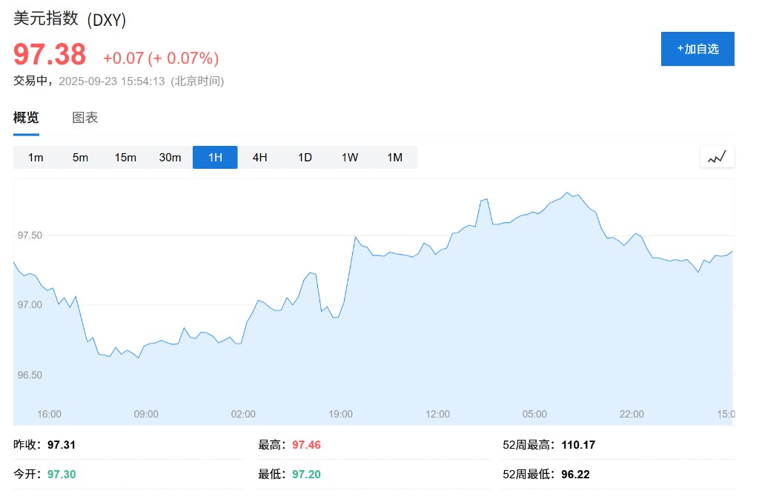The height and width of the screenshot is (502, 759).
Task: Select the 1W timeframe
Action: tap(350, 157)
